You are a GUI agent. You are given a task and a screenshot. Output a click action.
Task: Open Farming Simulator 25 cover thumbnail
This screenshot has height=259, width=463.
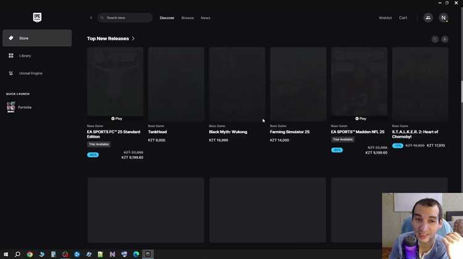coord(298,84)
